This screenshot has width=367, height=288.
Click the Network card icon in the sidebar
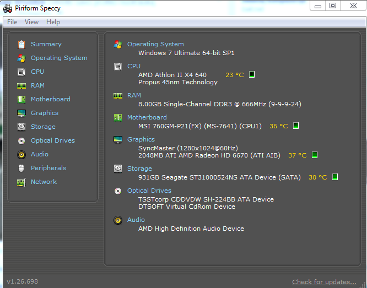21,182
